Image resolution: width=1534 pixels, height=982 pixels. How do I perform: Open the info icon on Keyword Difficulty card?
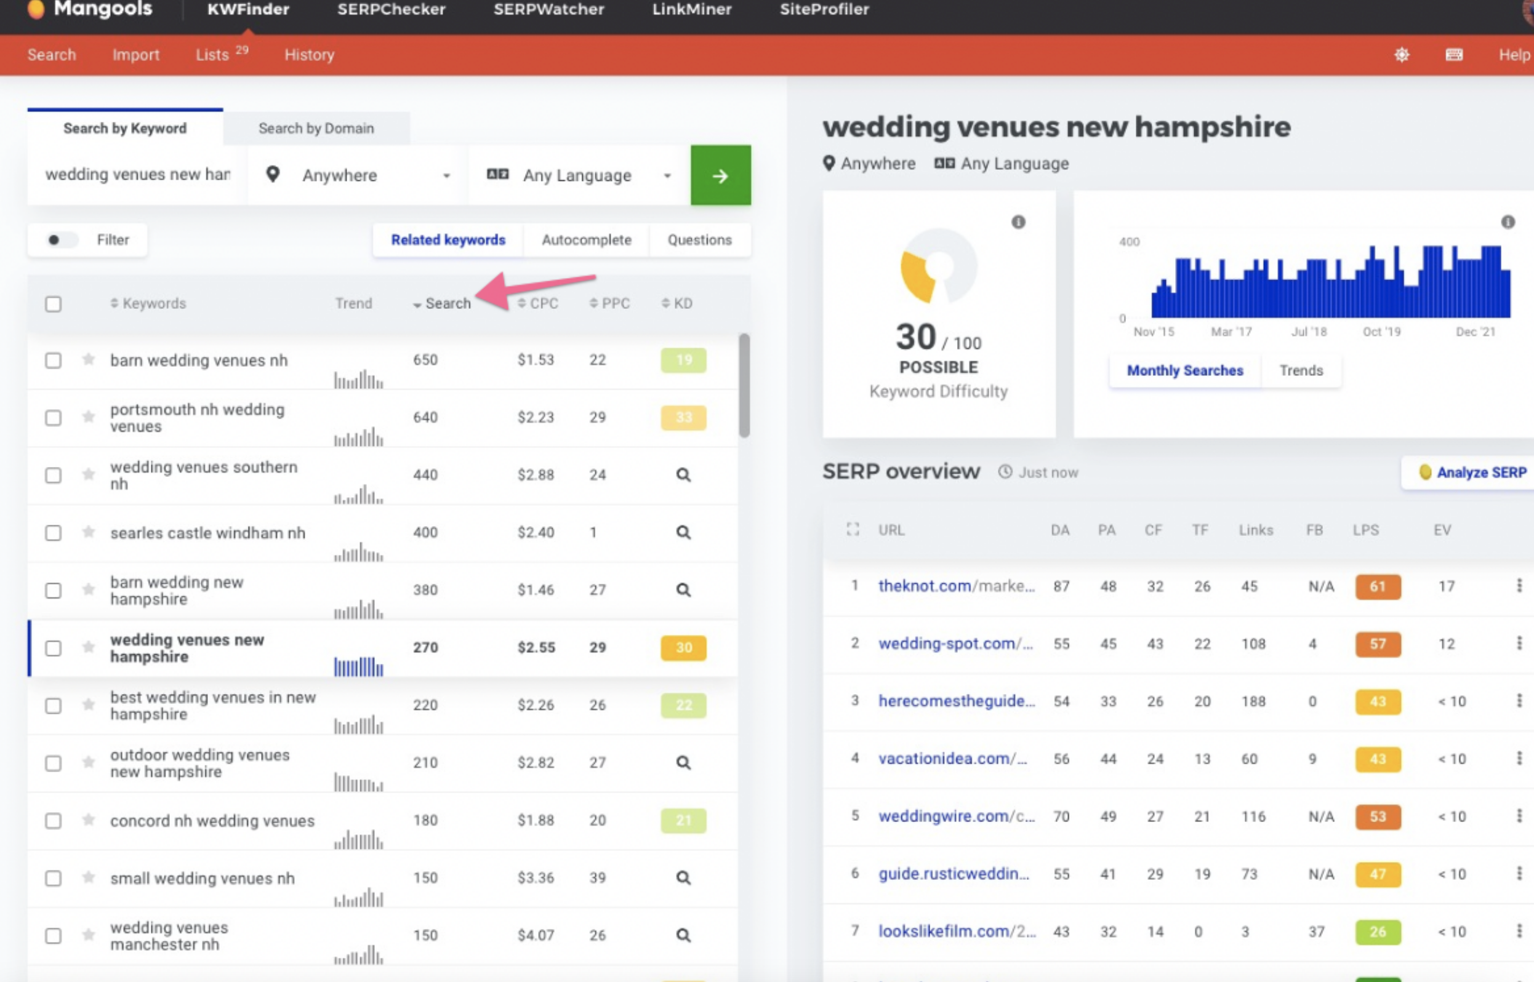pos(1018,222)
